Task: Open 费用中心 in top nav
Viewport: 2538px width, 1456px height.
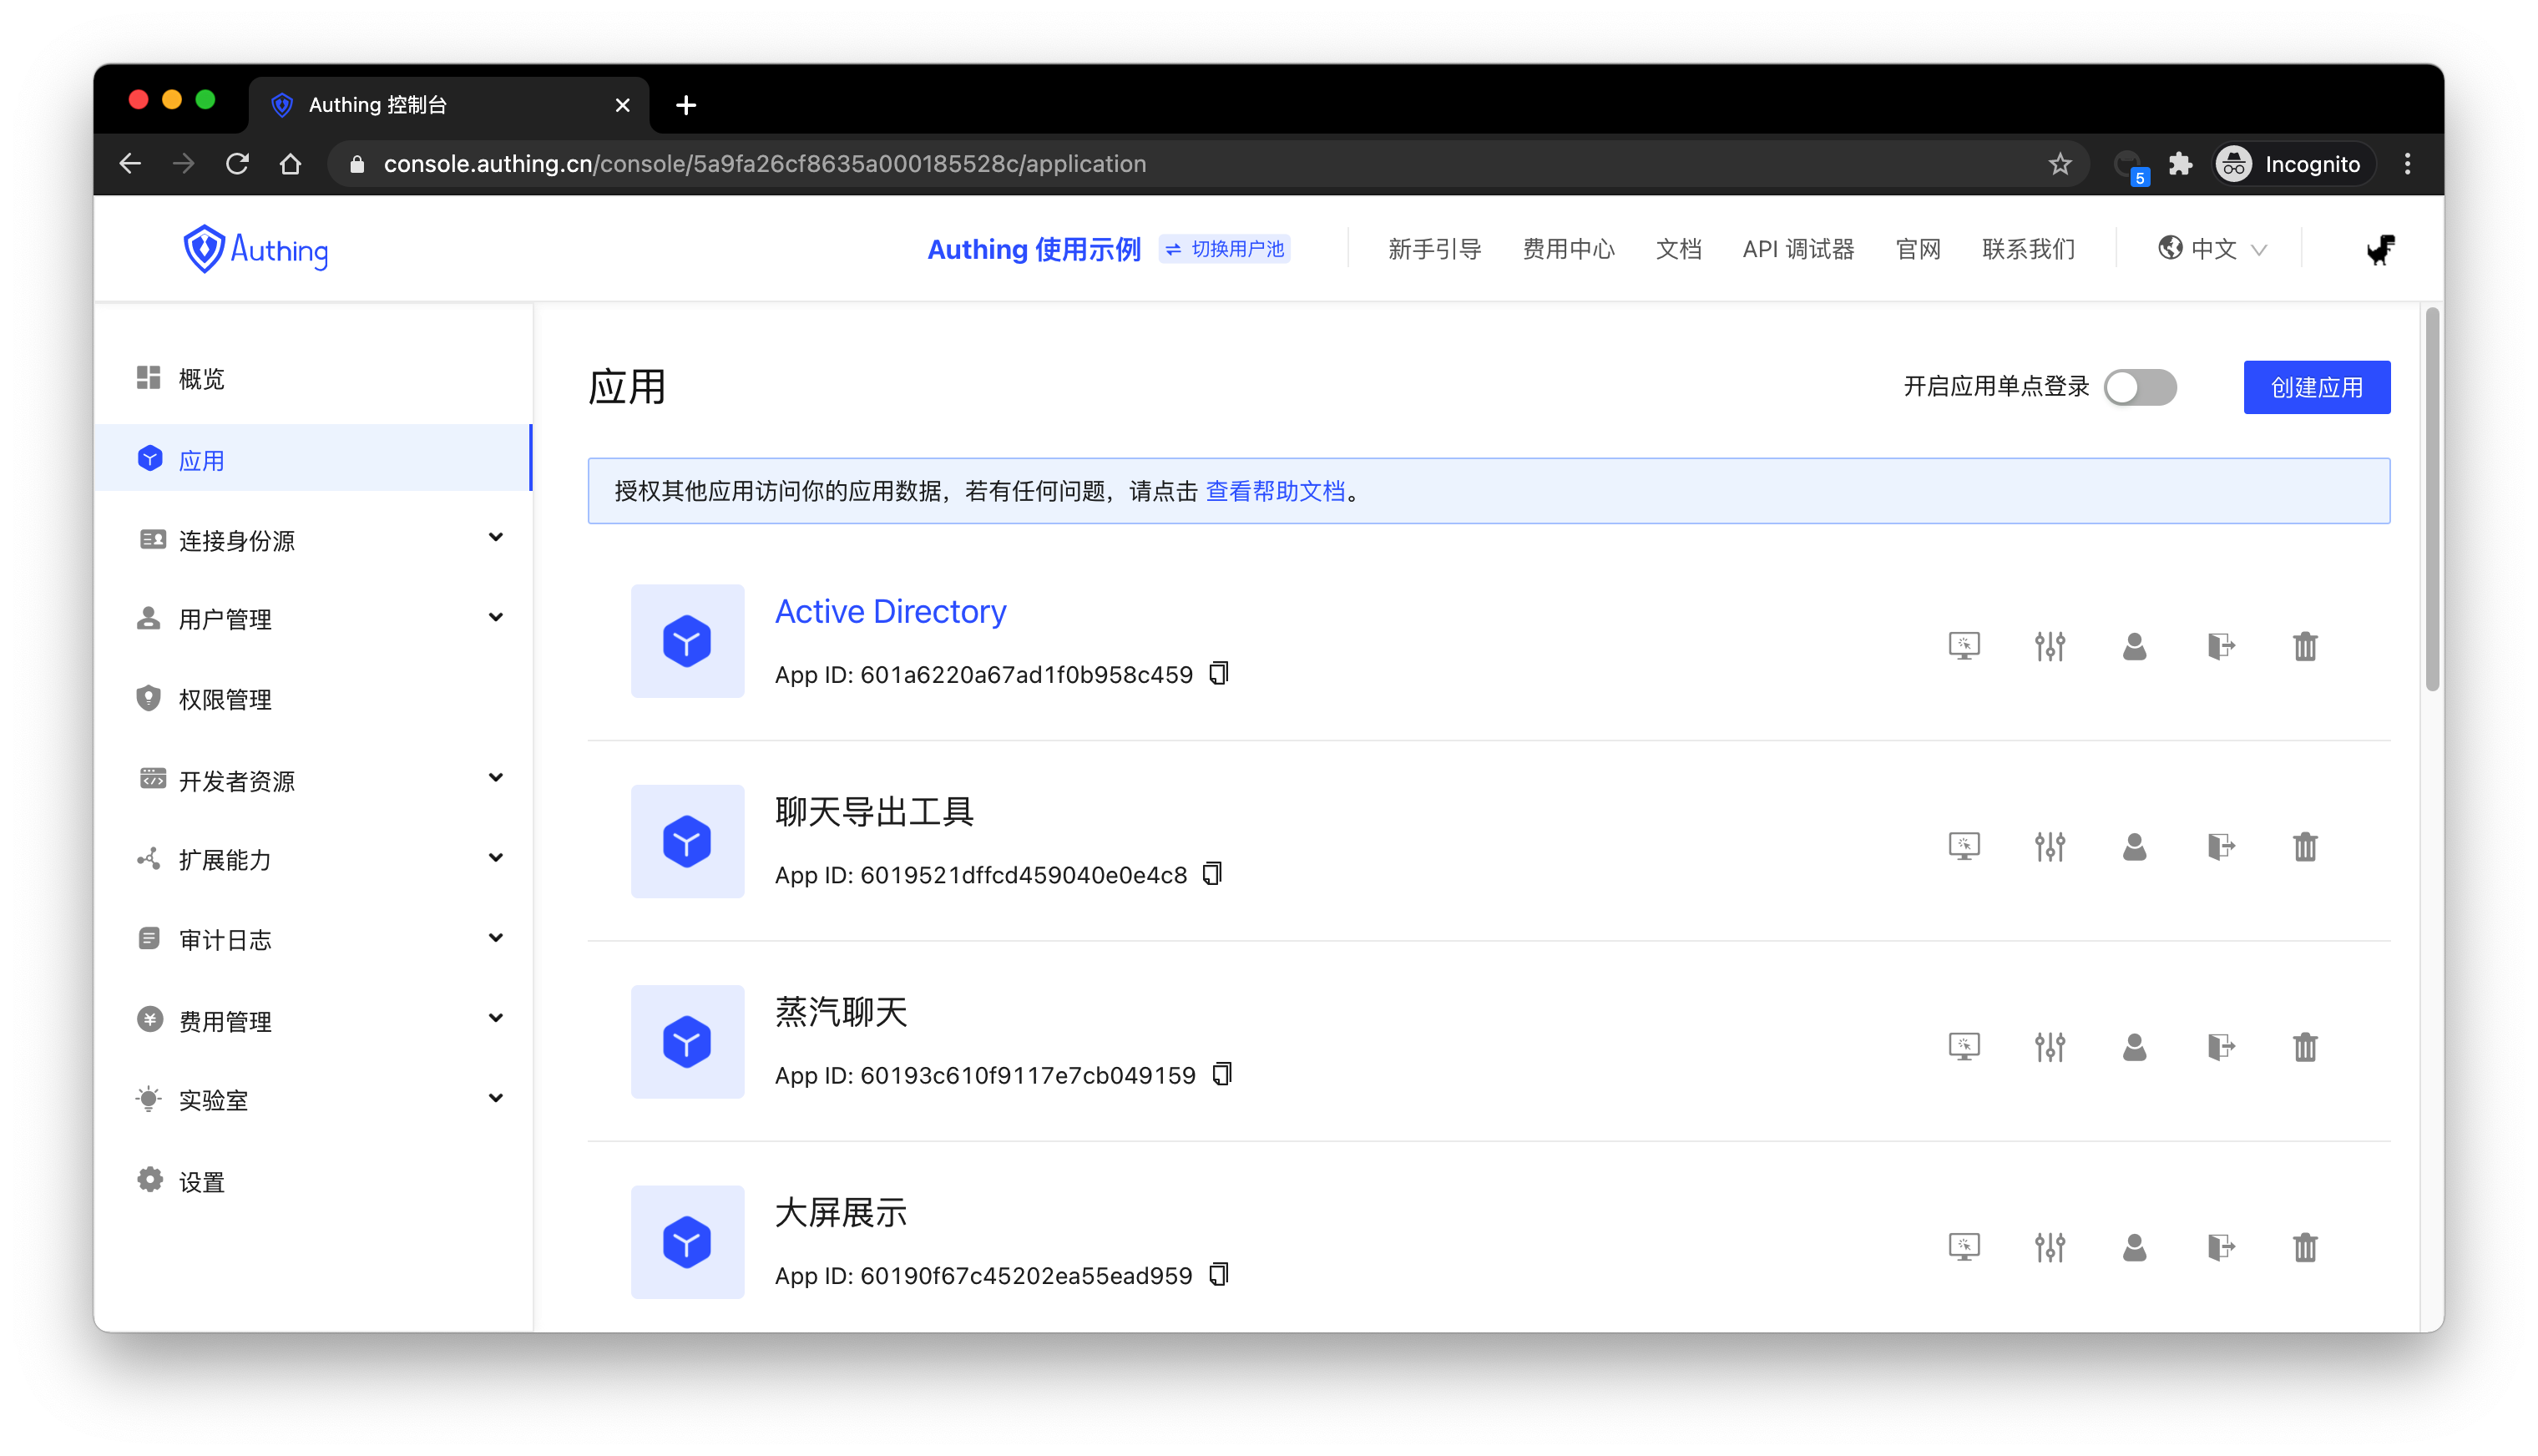Action: click(x=1568, y=249)
